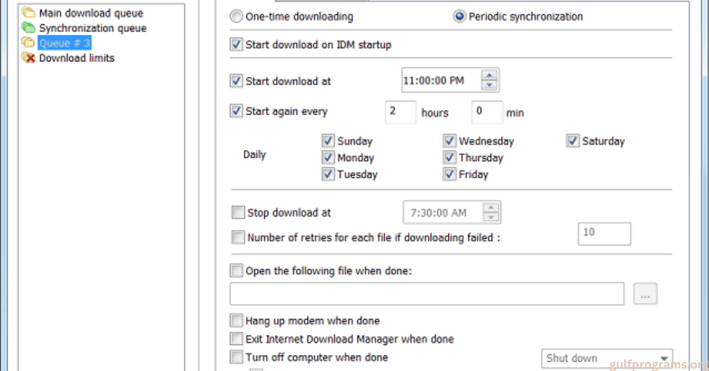The width and height of the screenshot is (709, 371).
Task: Enable the Stop download at checkbox
Action: [238, 213]
